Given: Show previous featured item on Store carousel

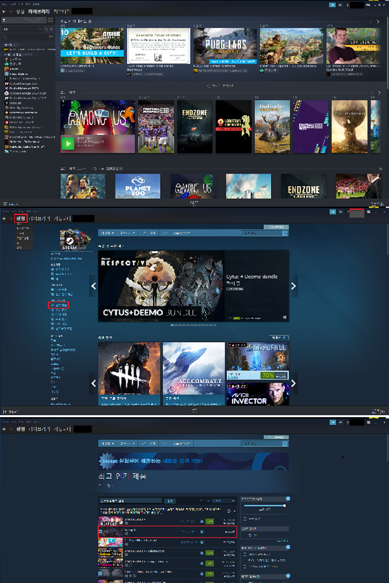Looking at the screenshot, I should (x=93, y=286).
